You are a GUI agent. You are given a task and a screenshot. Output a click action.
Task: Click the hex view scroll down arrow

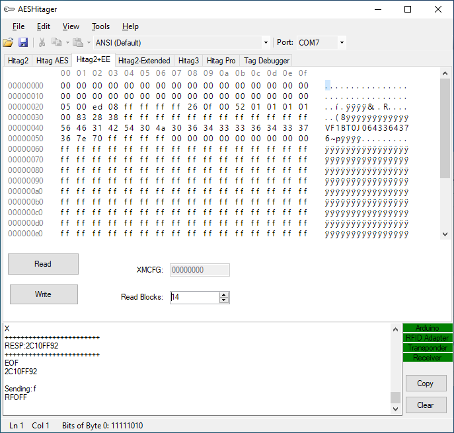(445, 234)
